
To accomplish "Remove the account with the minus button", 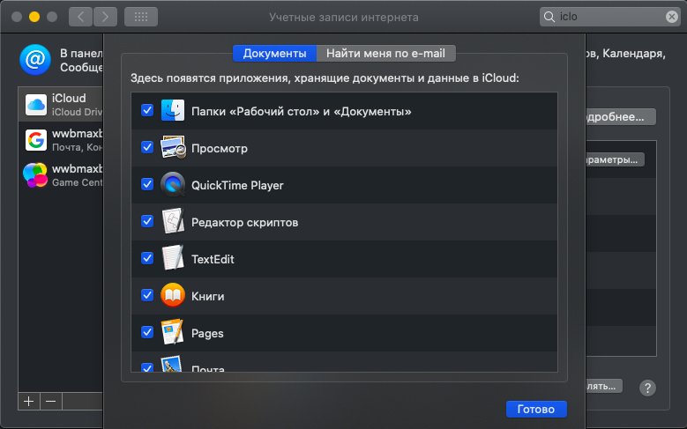I will (51, 401).
